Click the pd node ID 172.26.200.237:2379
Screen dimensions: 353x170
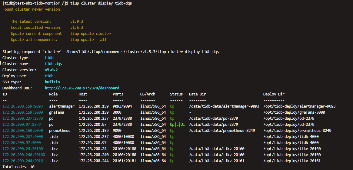(22, 118)
